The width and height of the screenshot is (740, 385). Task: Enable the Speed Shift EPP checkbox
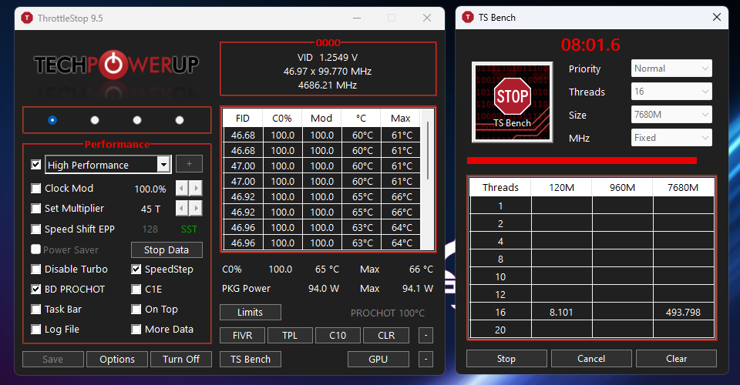(36, 229)
